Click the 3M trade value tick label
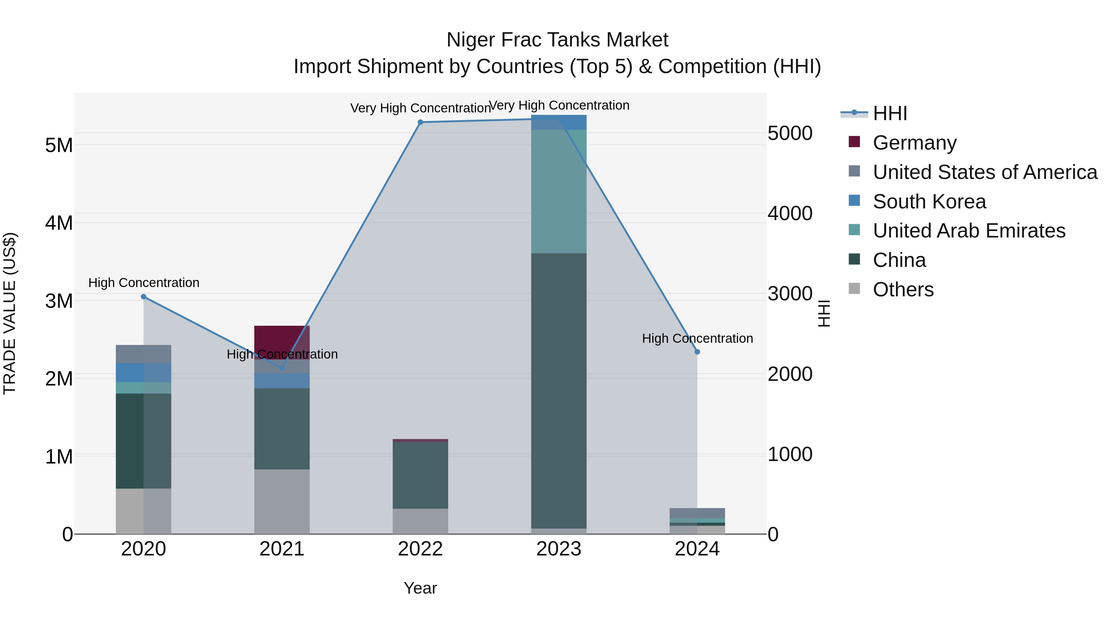This screenshot has width=1115, height=627. 59,301
